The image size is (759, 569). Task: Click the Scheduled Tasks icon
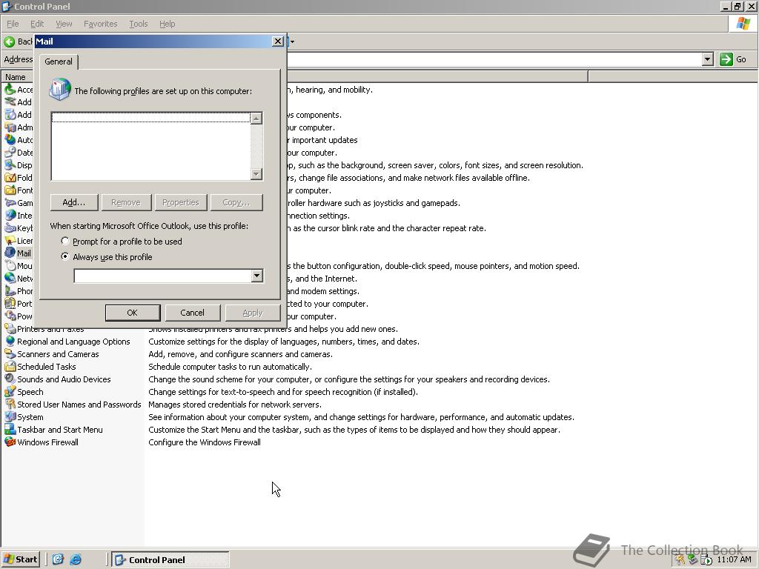10,366
